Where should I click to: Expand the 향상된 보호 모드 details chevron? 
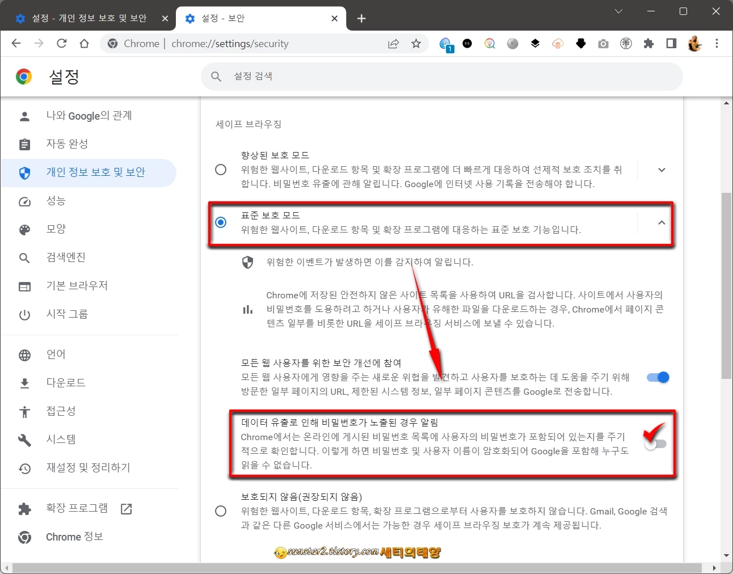[x=662, y=169]
